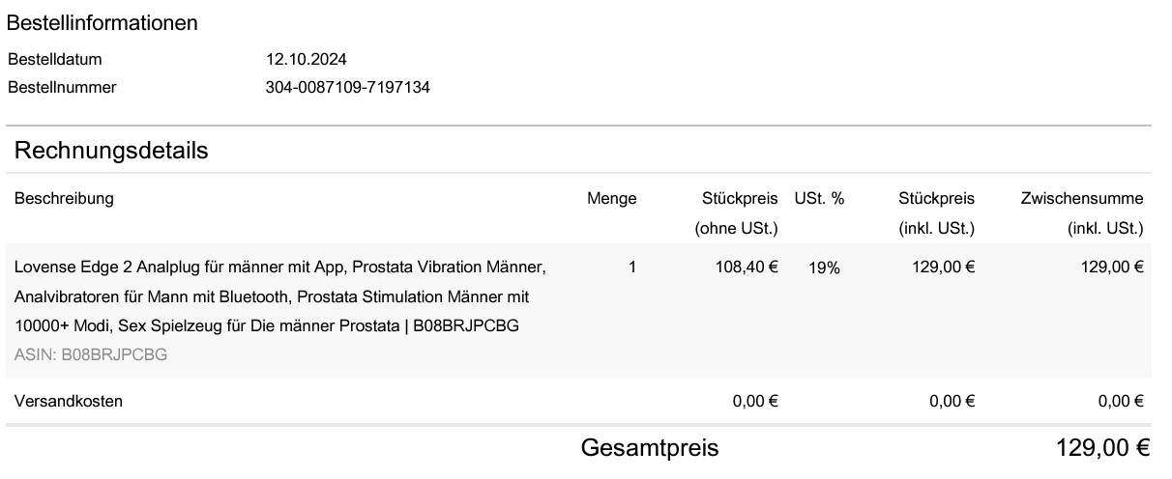Viewport: 1172px width, 479px height.
Task: Click the Menge column header
Action: click(611, 199)
